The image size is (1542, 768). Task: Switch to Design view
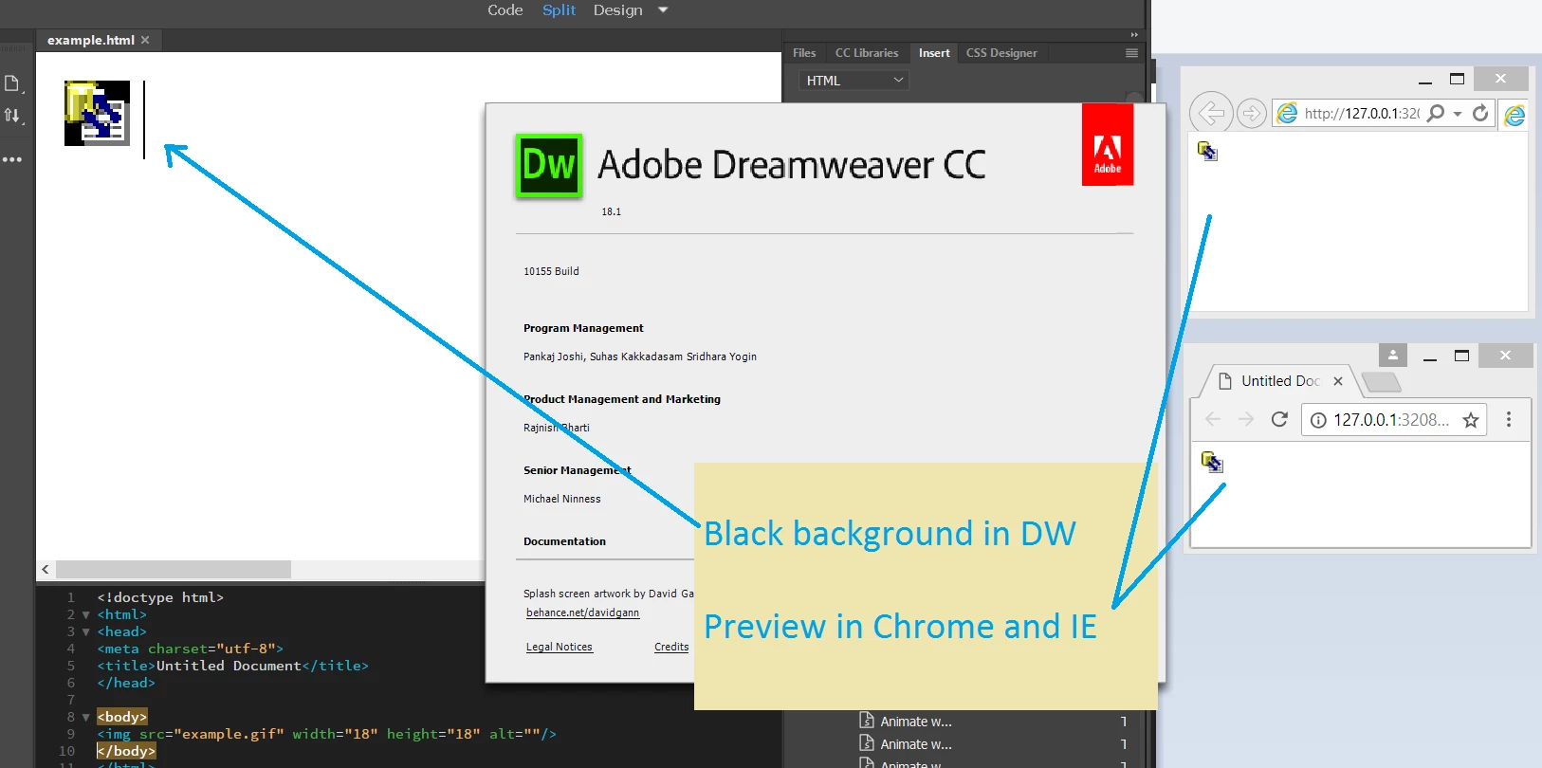pos(618,10)
